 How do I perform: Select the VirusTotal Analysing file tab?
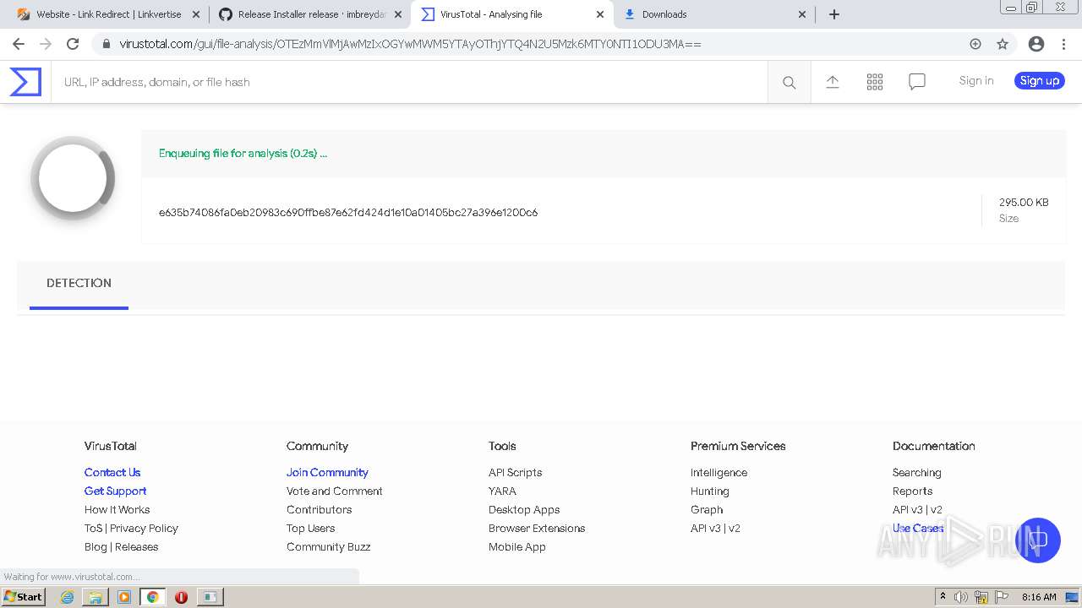tap(513, 14)
